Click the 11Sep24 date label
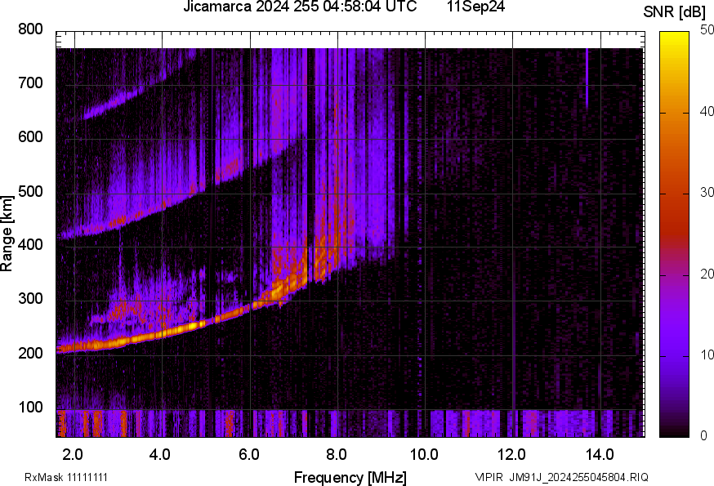The height and width of the screenshot is (486, 714). pyautogui.click(x=475, y=7)
